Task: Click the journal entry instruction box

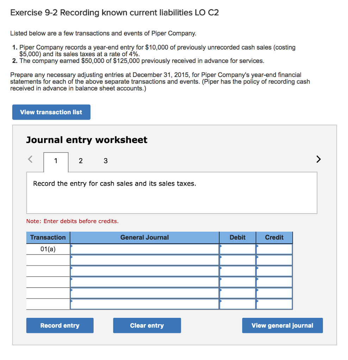Action: click(x=172, y=193)
